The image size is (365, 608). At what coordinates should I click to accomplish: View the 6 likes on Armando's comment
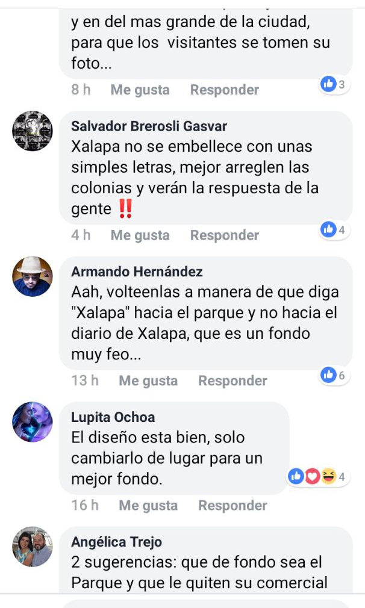(334, 375)
